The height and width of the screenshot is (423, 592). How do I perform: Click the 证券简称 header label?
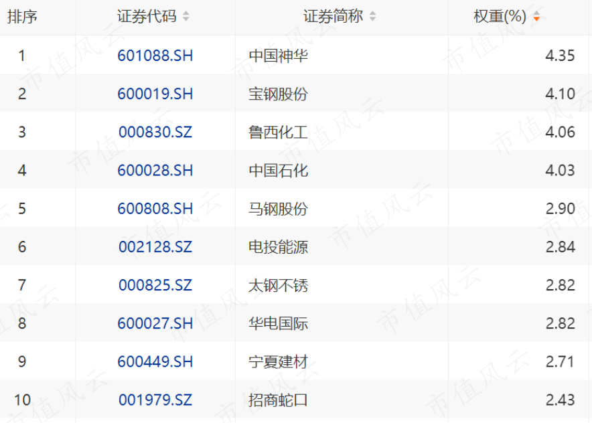click(334, 16)
